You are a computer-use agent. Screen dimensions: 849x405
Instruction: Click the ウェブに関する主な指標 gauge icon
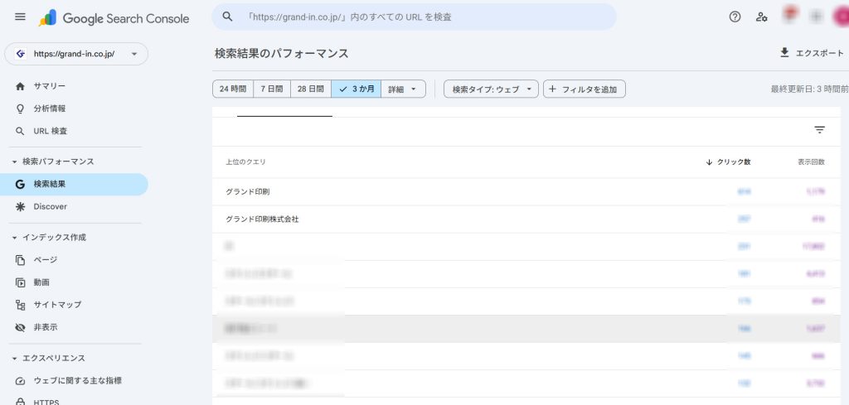point(20,381)
